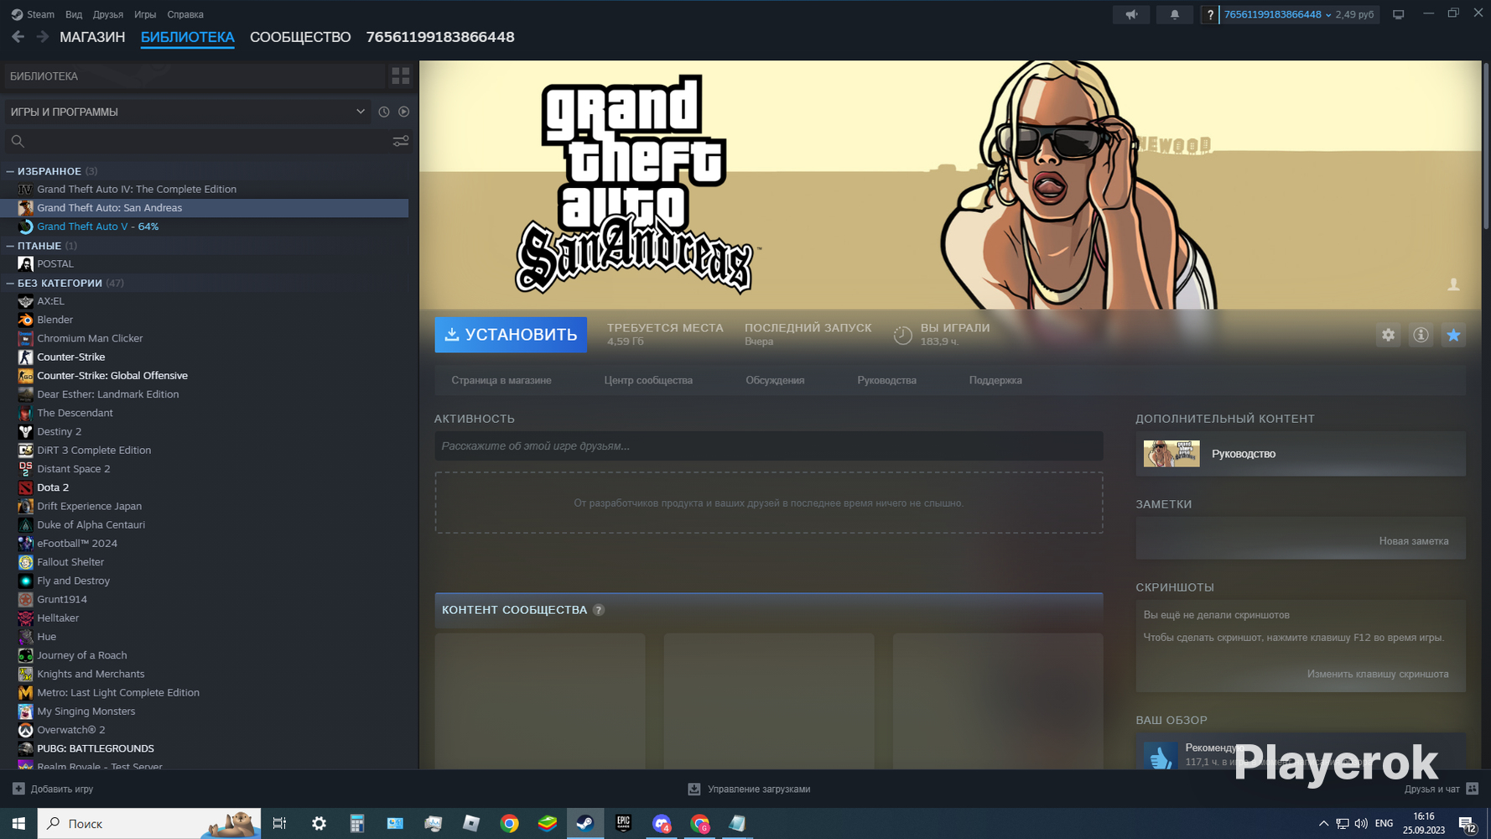The width and height of the screenshot is (1491, 839).
Task: Open Поддержка link
Action: click(995, 380)
